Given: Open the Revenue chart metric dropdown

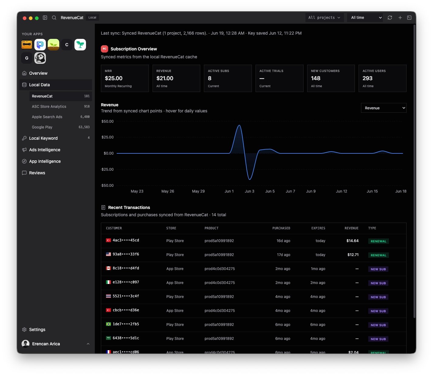Looking at the screenshot, I should [383, 108].
